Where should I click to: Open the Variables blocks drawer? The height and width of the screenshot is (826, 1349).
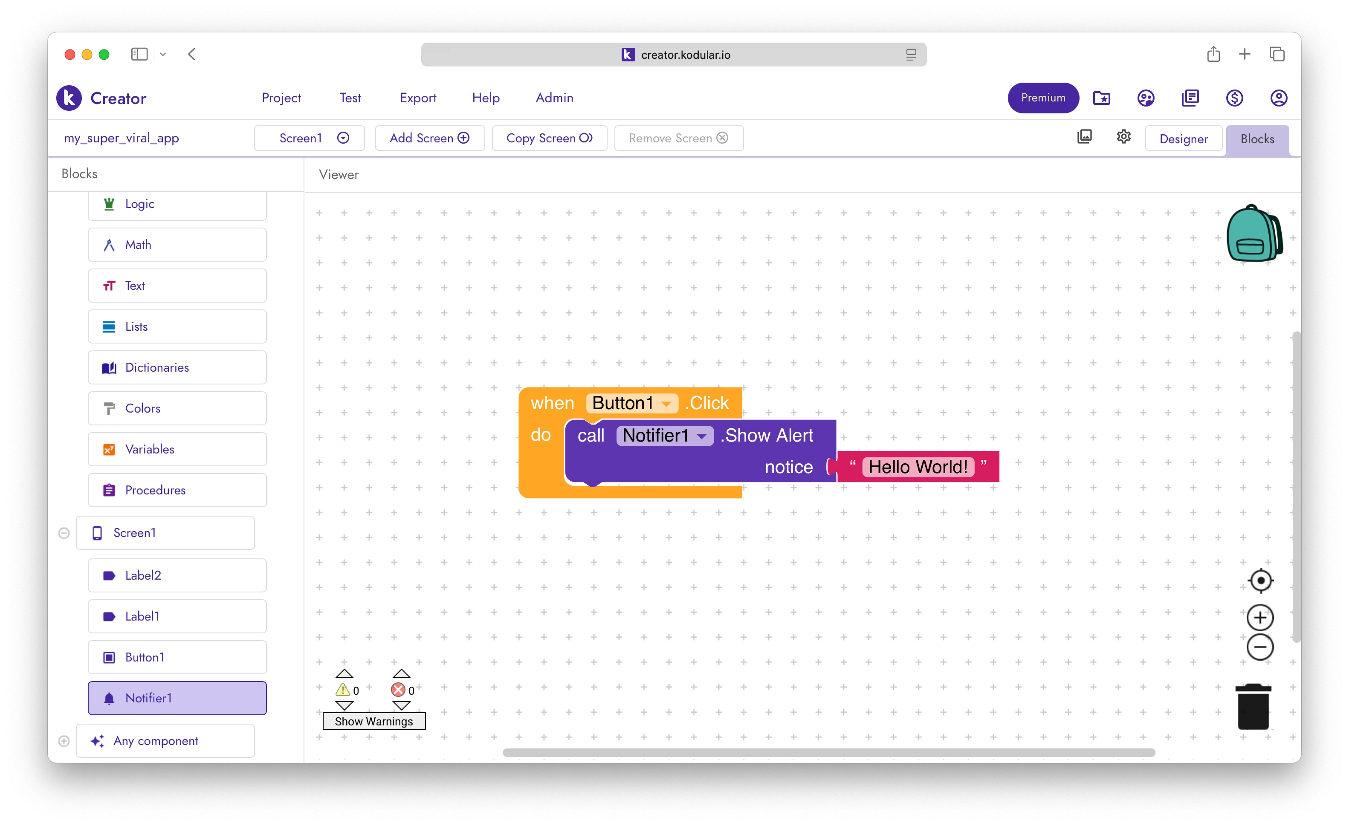tap(176, 449)
